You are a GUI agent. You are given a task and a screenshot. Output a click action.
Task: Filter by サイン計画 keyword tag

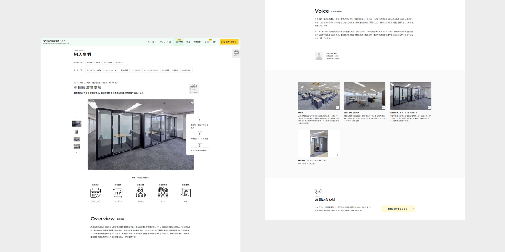click(165, 70)
